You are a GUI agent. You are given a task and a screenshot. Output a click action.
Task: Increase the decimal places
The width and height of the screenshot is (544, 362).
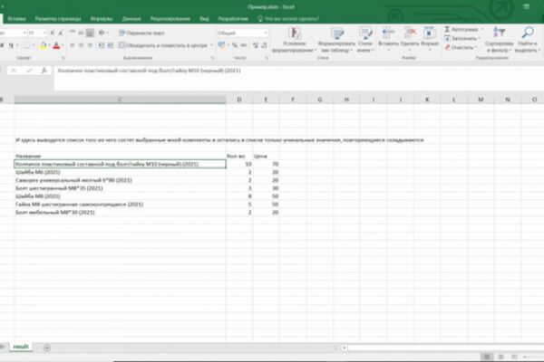pos(256,45)
